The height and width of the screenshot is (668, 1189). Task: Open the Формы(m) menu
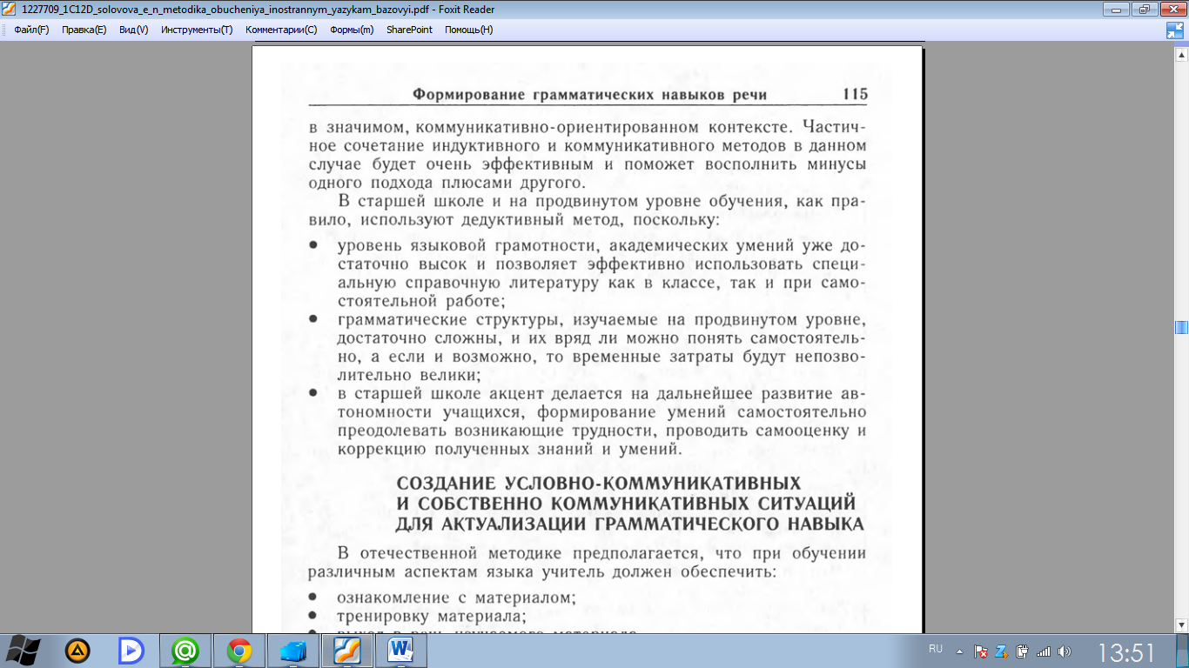(352, 30)
